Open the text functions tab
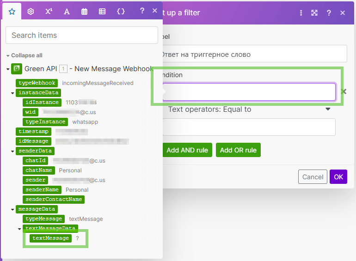Viewport: 356px width, 261px height. pos(67,12)
